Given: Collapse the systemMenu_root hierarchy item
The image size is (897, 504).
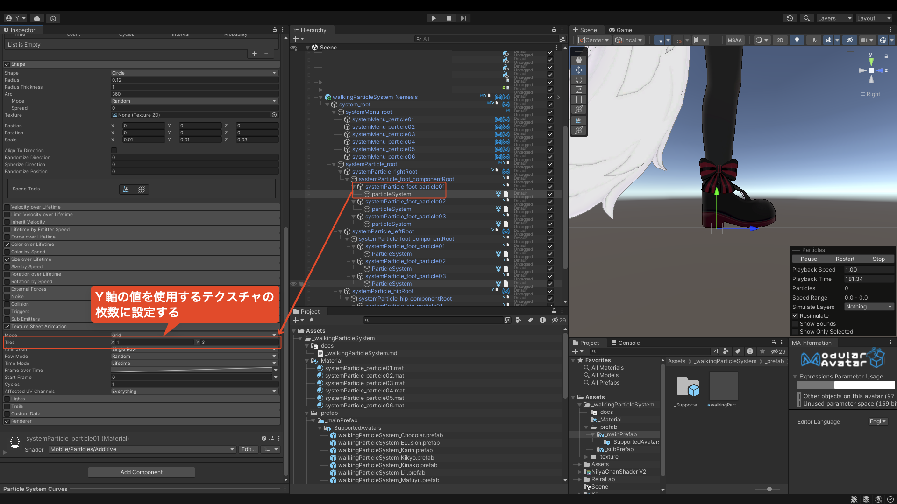Looking at the screenshot, I should [x=334, y=112].
